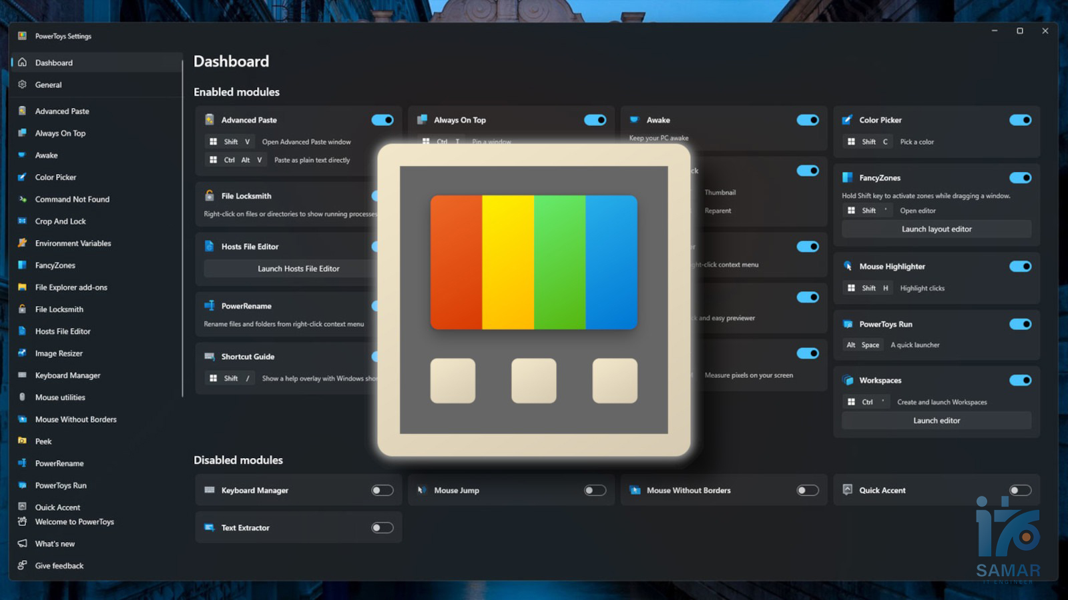Click the Crop And Lock icon
This screenshot has height=600, width=1068.
click(x=22, y=221)
